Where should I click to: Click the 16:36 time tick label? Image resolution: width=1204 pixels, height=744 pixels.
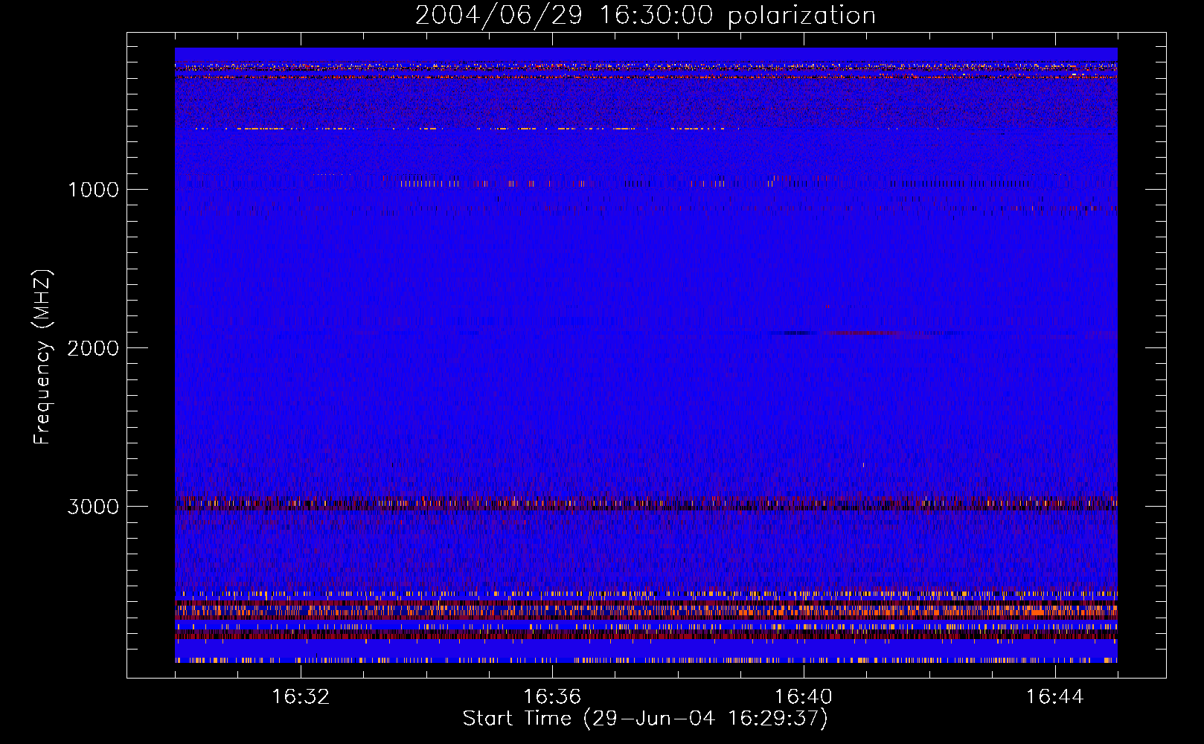tap(552, 697)
